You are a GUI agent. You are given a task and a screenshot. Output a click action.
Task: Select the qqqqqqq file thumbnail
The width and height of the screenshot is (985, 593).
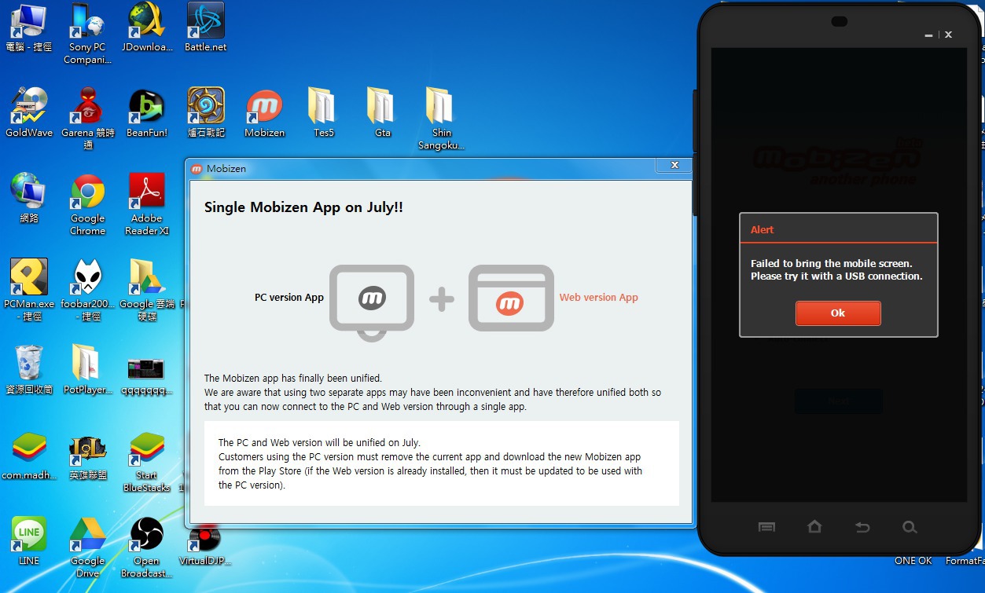pyautogui.click(x=147, y=375)
